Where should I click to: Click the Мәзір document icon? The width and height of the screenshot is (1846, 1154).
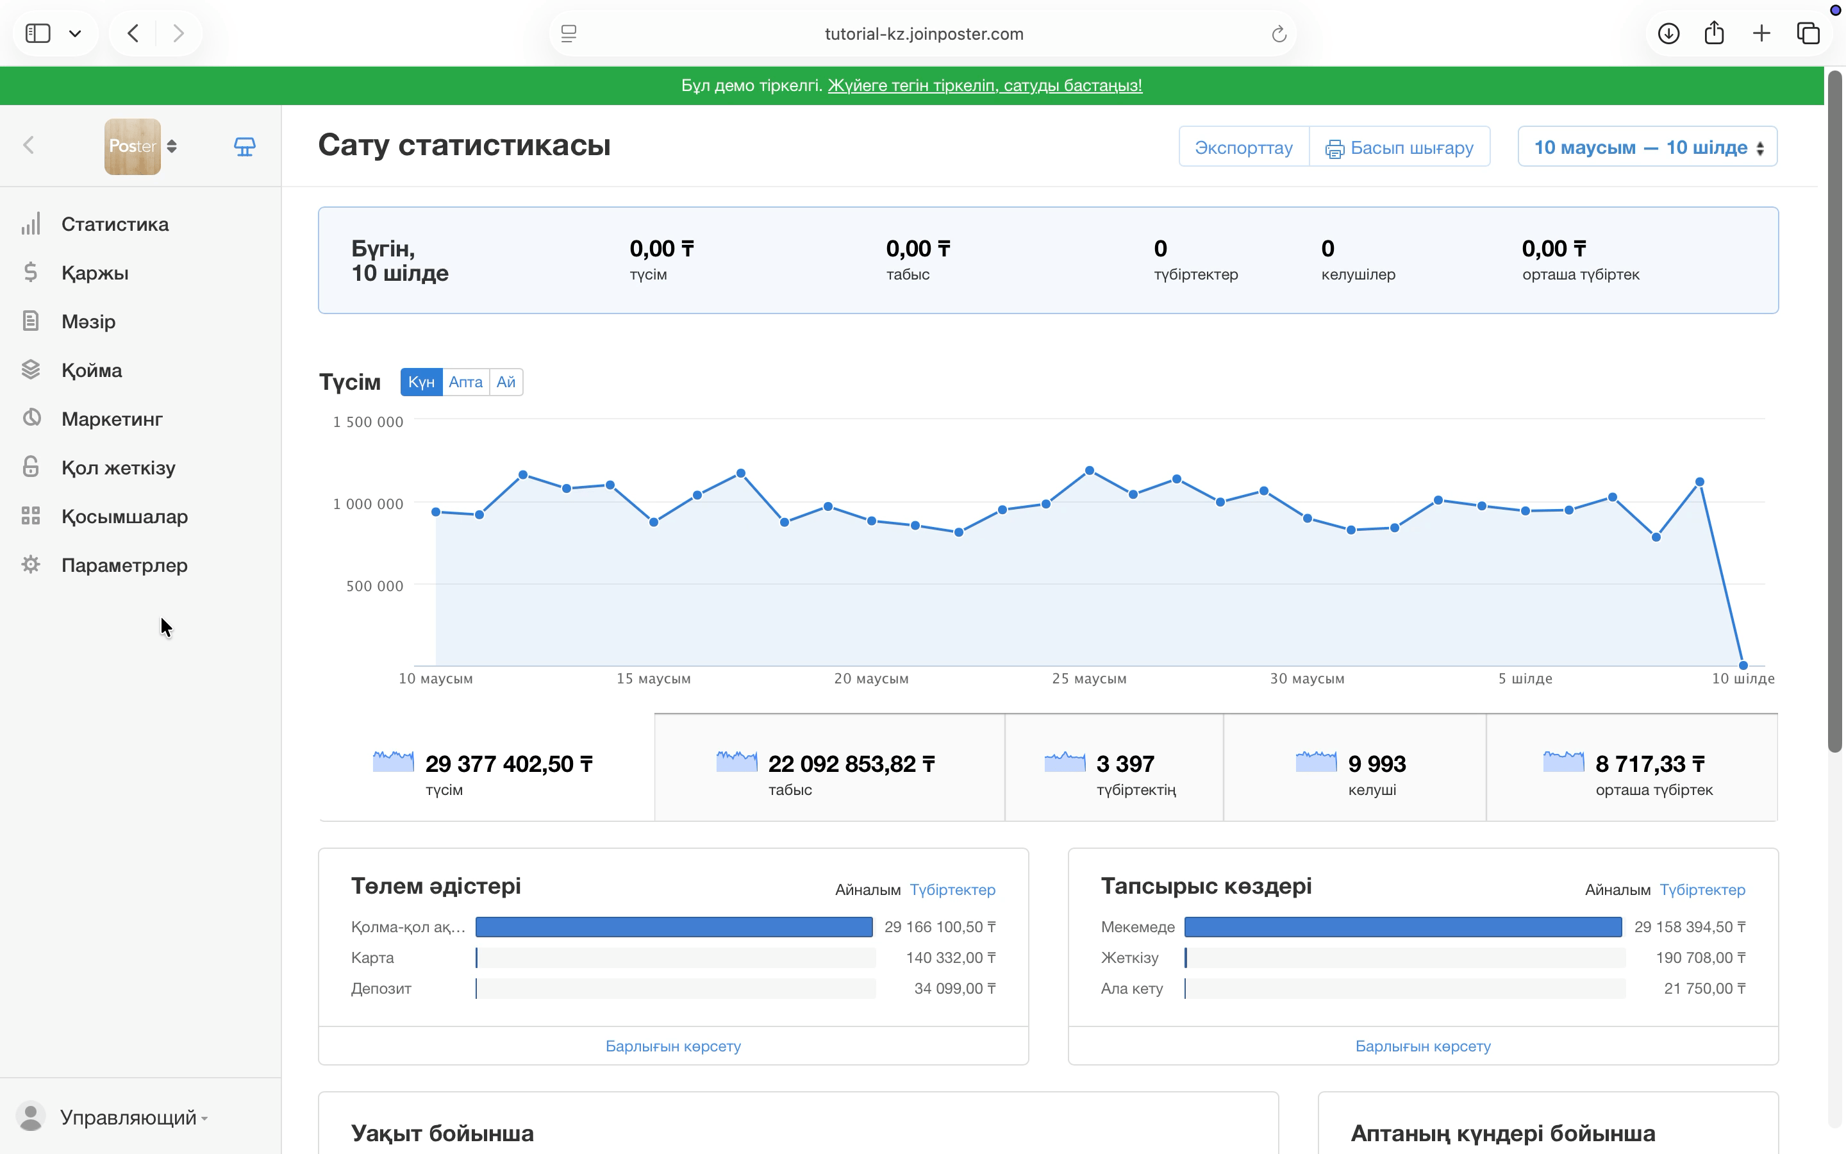[31, 321]
